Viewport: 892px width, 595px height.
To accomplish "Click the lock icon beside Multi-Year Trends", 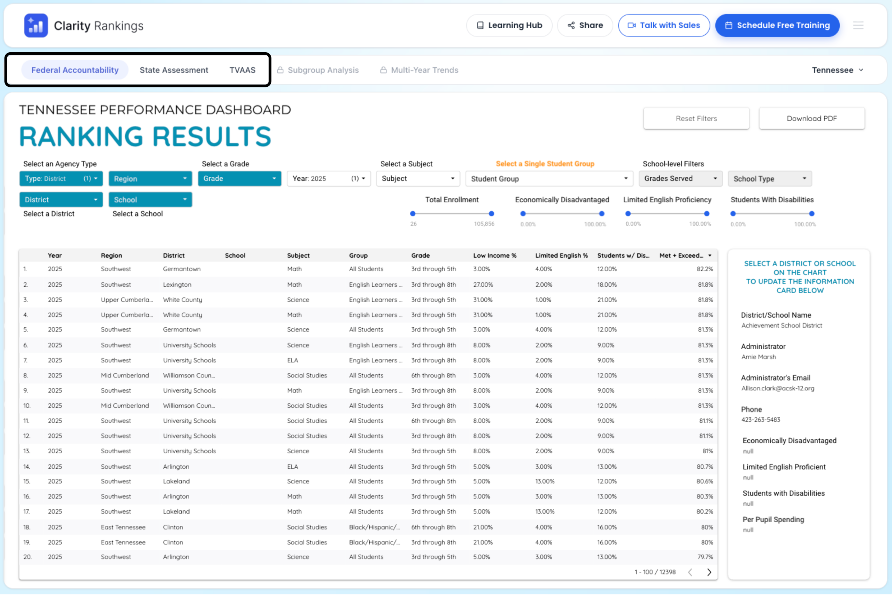I will (384, 70).
